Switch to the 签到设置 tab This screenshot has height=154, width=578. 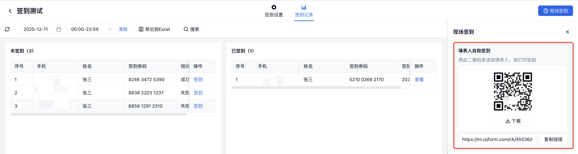(x=274, y=11)
